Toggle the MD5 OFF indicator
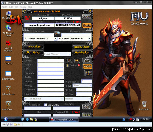The image size is (153, 132). [x=28, y=18]
